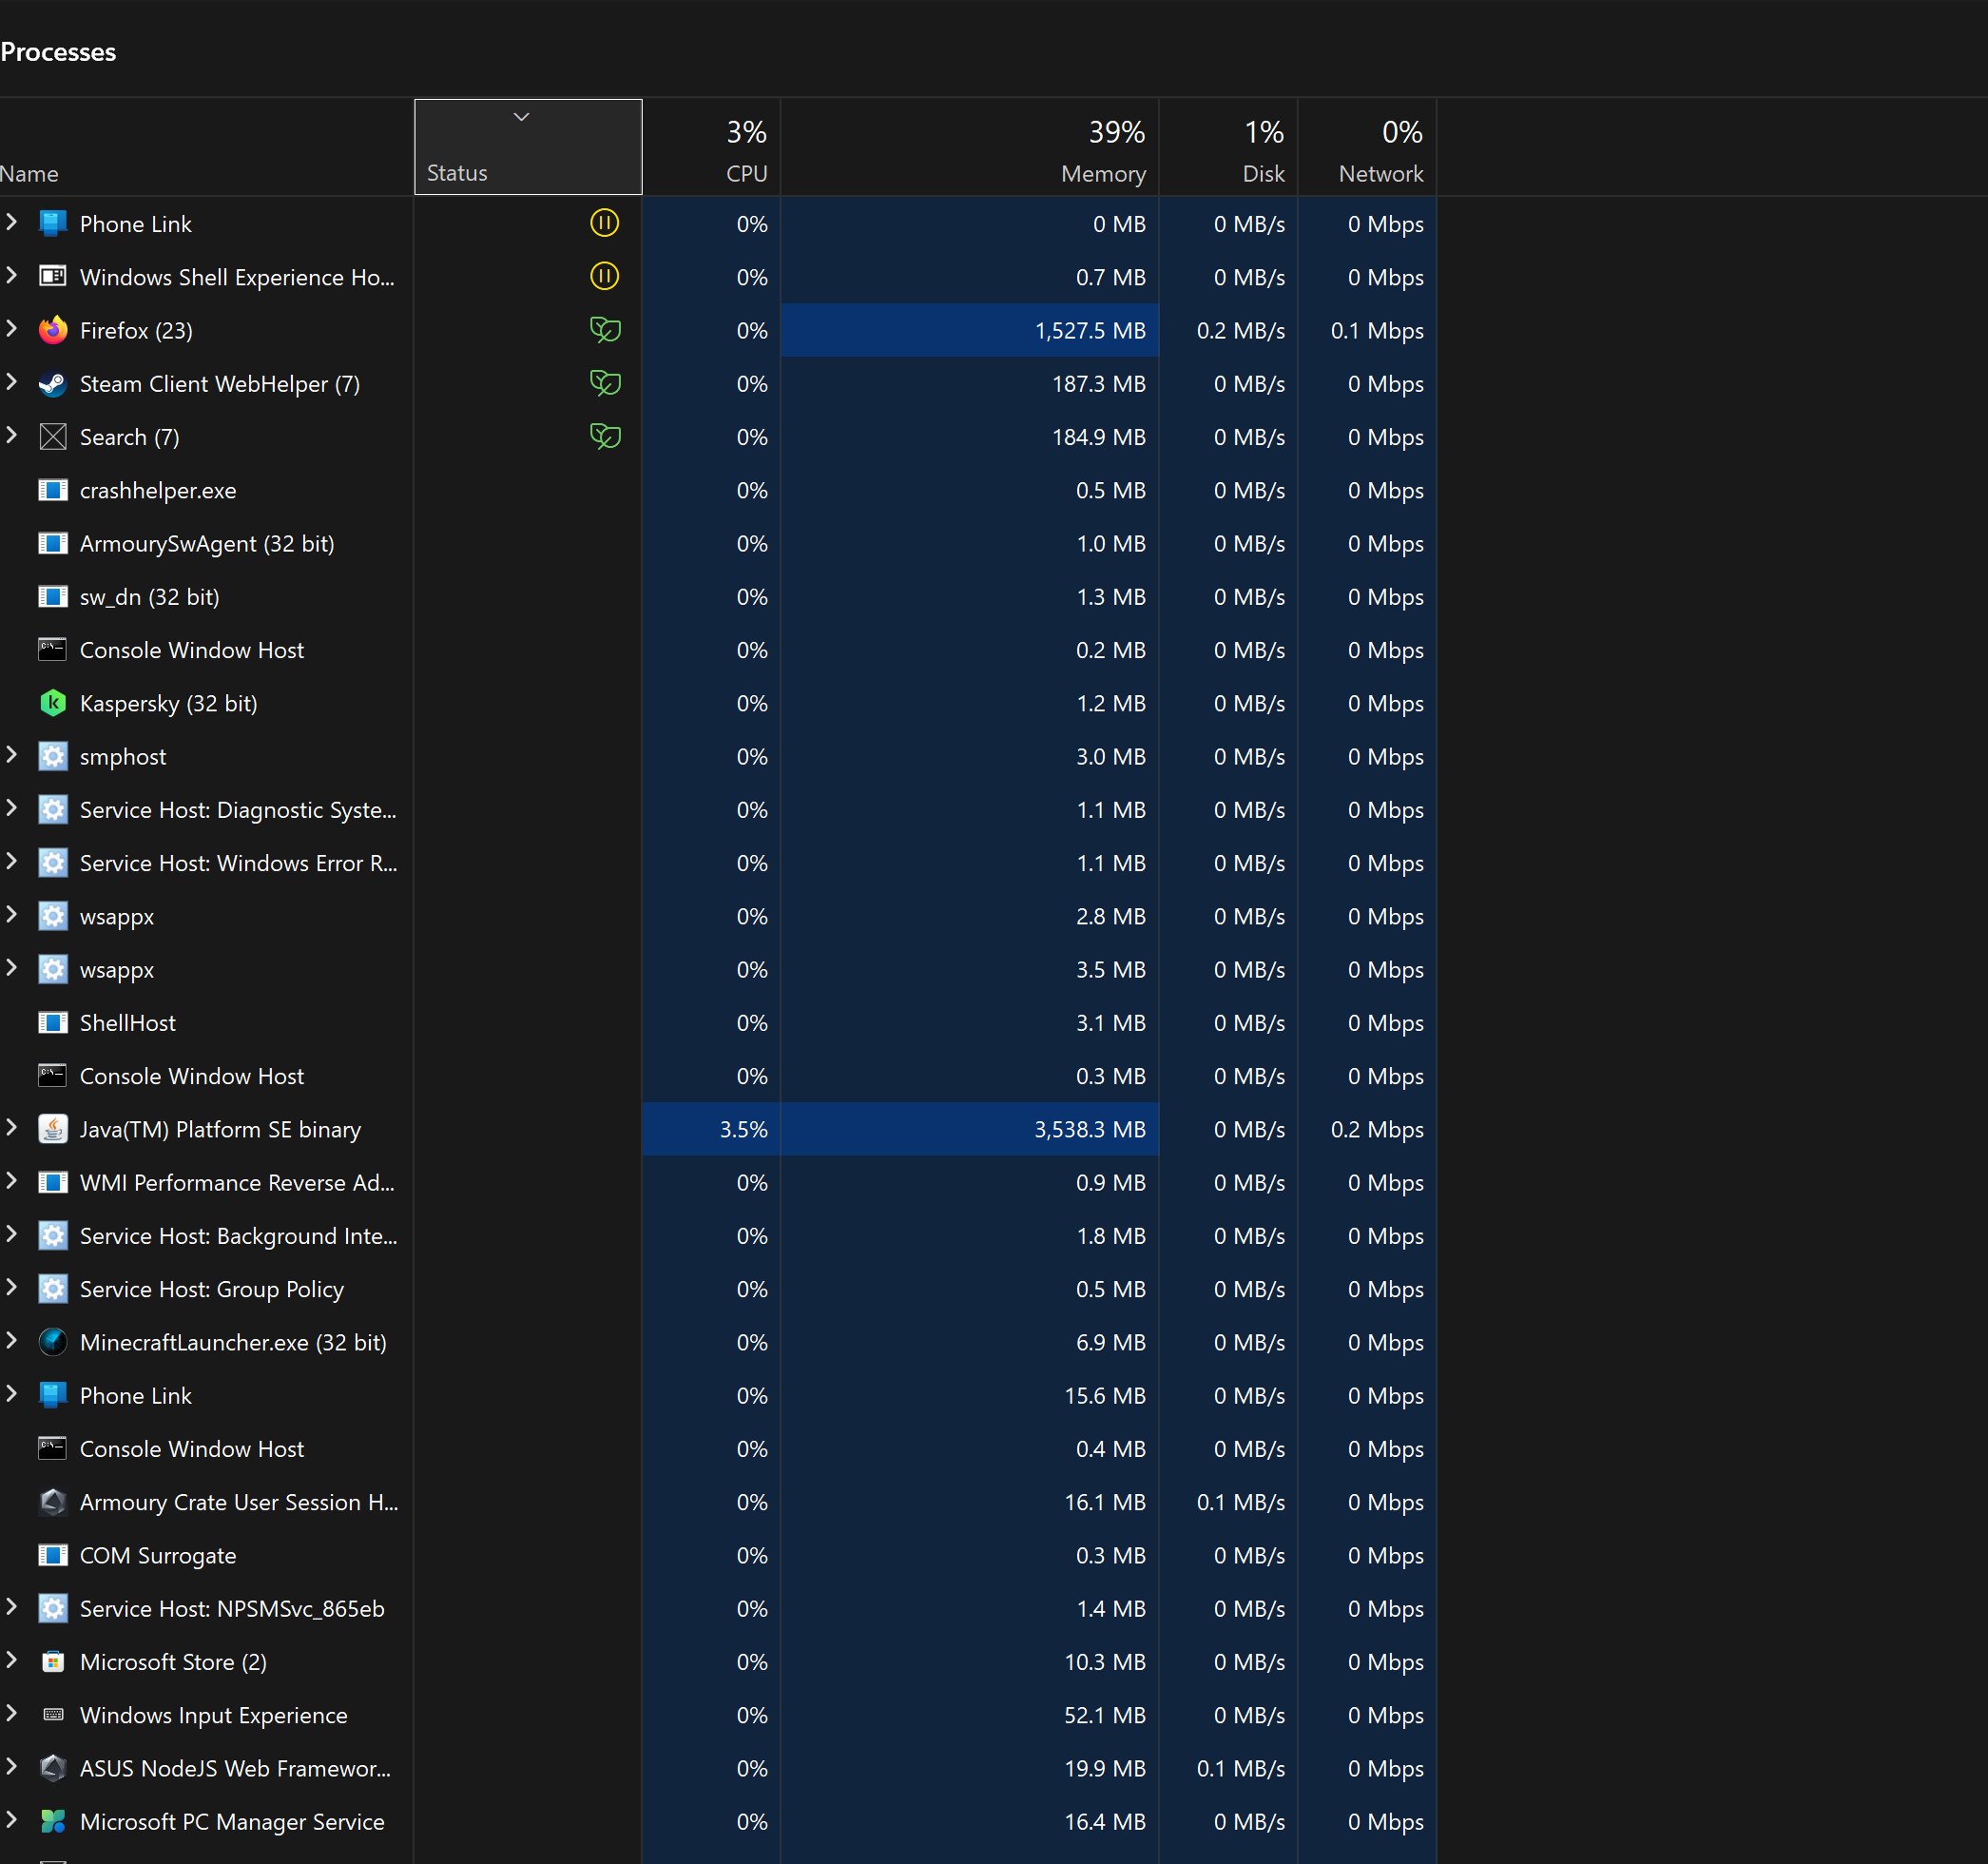
Task: Select the crashhelper.exe process row
Action: (x=158, y=491)
